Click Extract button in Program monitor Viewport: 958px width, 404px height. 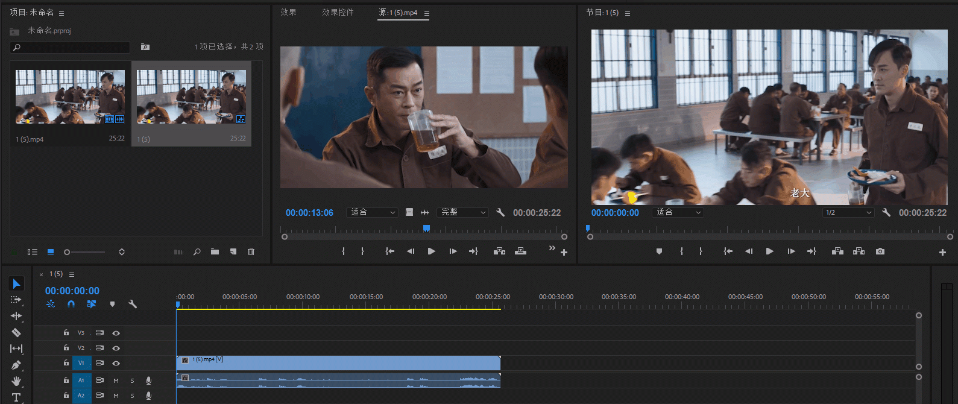click(859, 251)
